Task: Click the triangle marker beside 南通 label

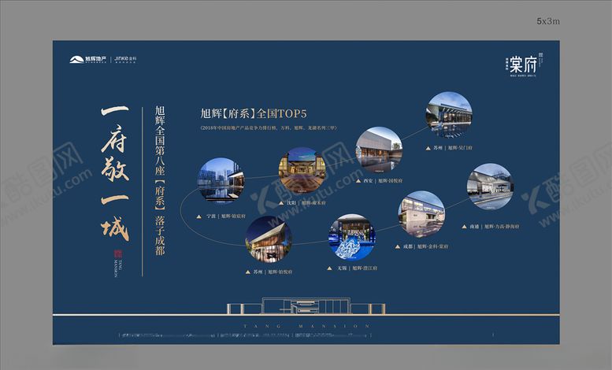Action: pyautogui.click(x=464, y=227)
